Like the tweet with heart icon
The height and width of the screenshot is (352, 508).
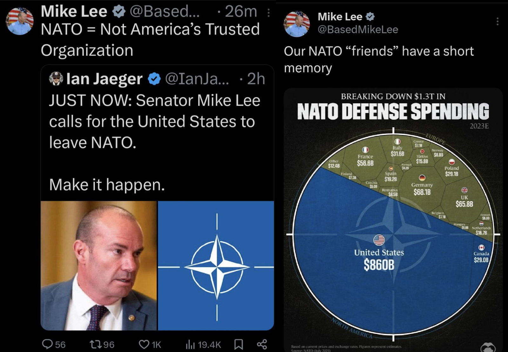pos(144,344)
